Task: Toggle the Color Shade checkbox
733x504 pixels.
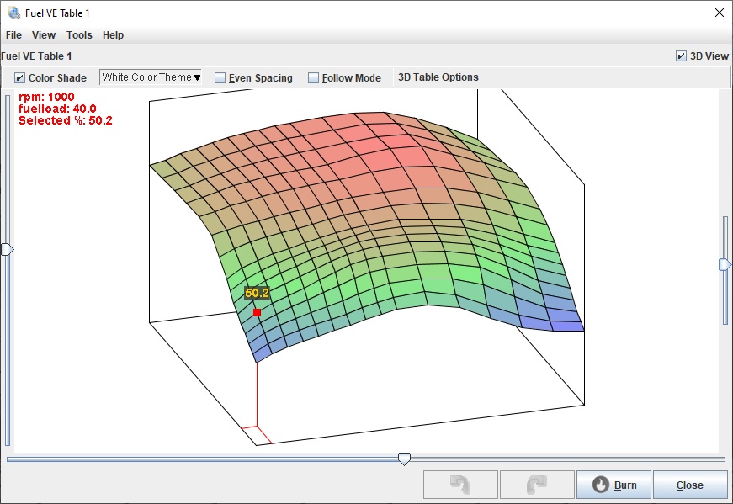Action: point(19,78)
